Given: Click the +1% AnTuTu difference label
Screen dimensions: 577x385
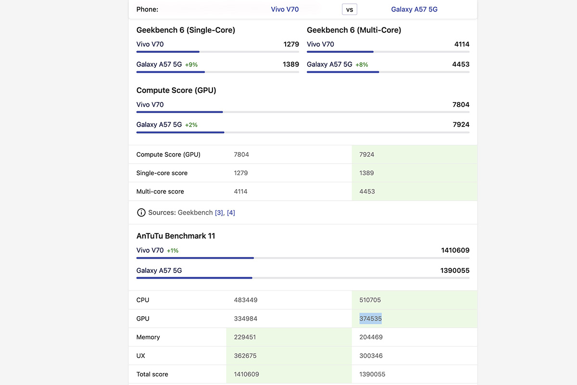Looking at the screenshot, I should pos(173,250).
